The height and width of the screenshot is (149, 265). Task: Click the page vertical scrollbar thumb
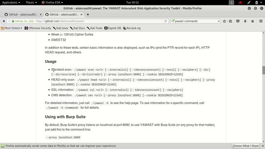[x=263, y=70]
